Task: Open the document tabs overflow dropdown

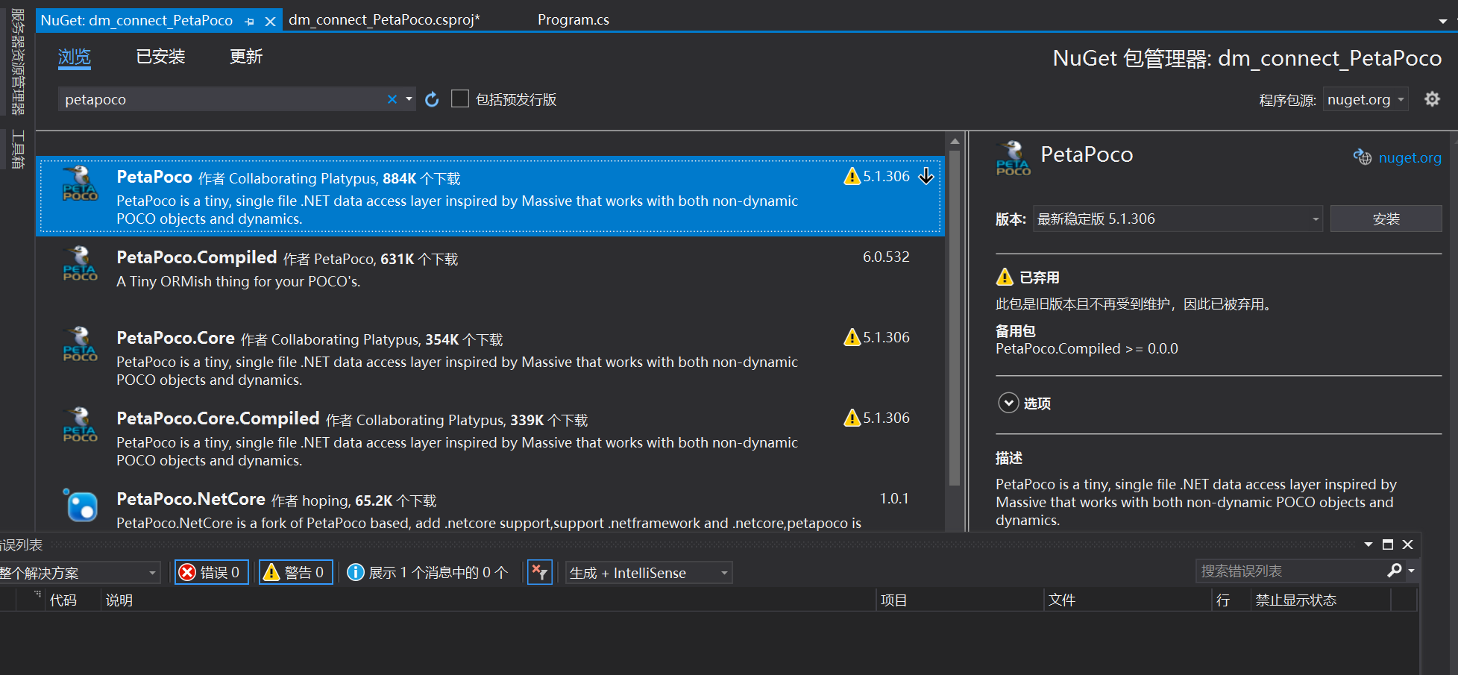Action: pyautogui.click(x=1443, y=21)
